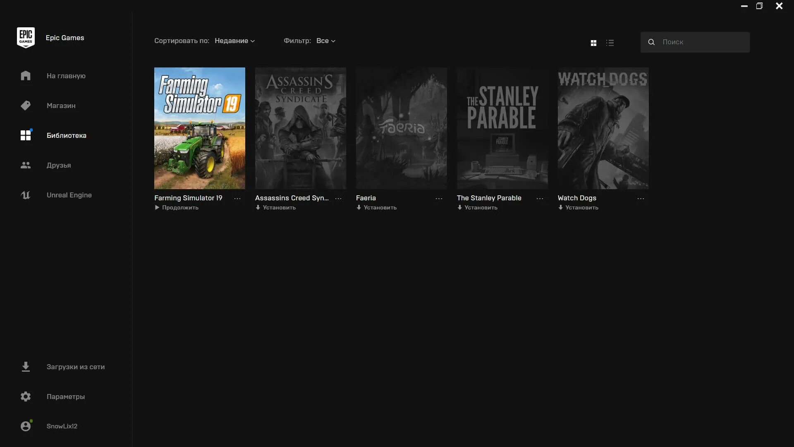
Task: Open the Друзья section
Action: [58, 165]
